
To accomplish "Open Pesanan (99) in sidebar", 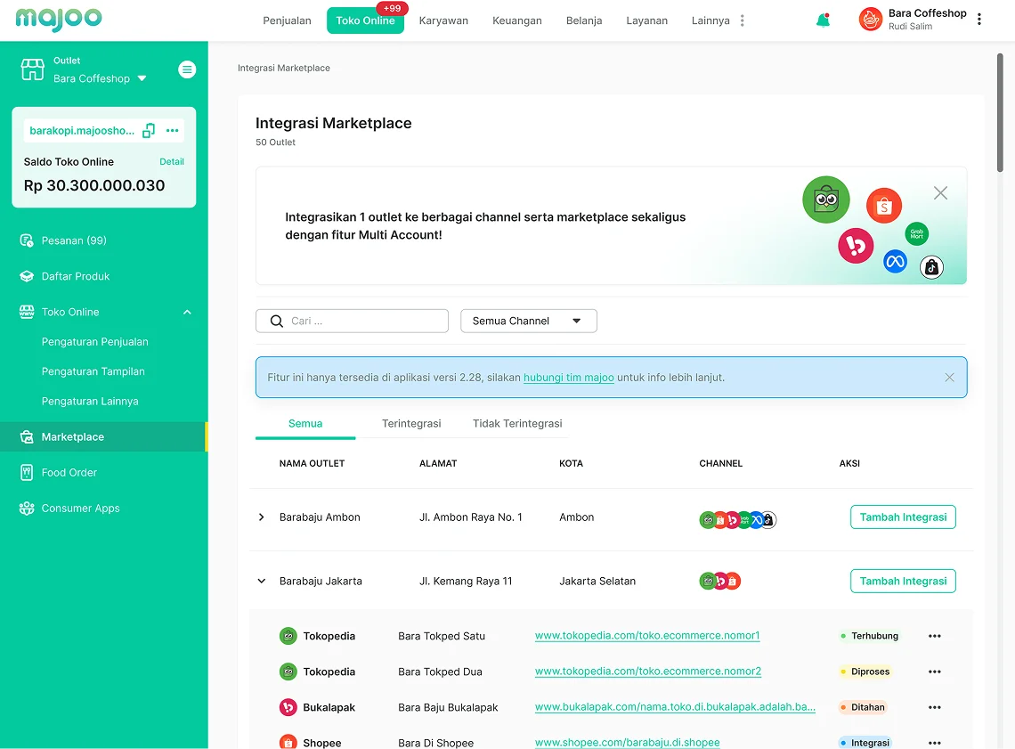I will (74, 240).
